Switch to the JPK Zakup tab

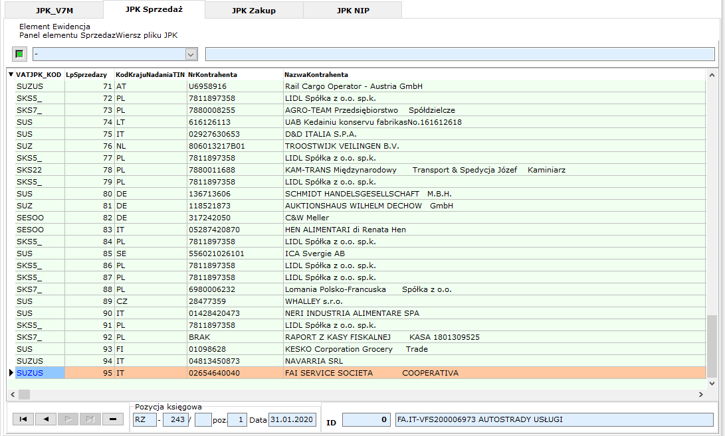(254, 10)
